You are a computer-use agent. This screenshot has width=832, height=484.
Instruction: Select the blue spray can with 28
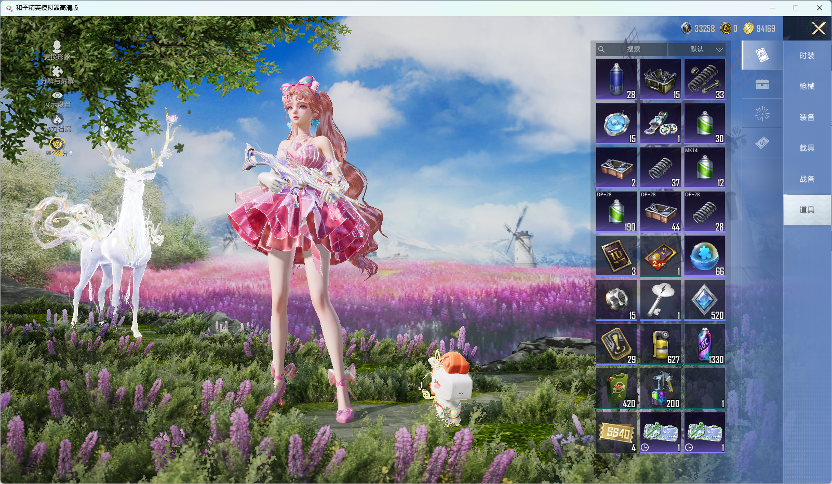click(x=616, y=79)
